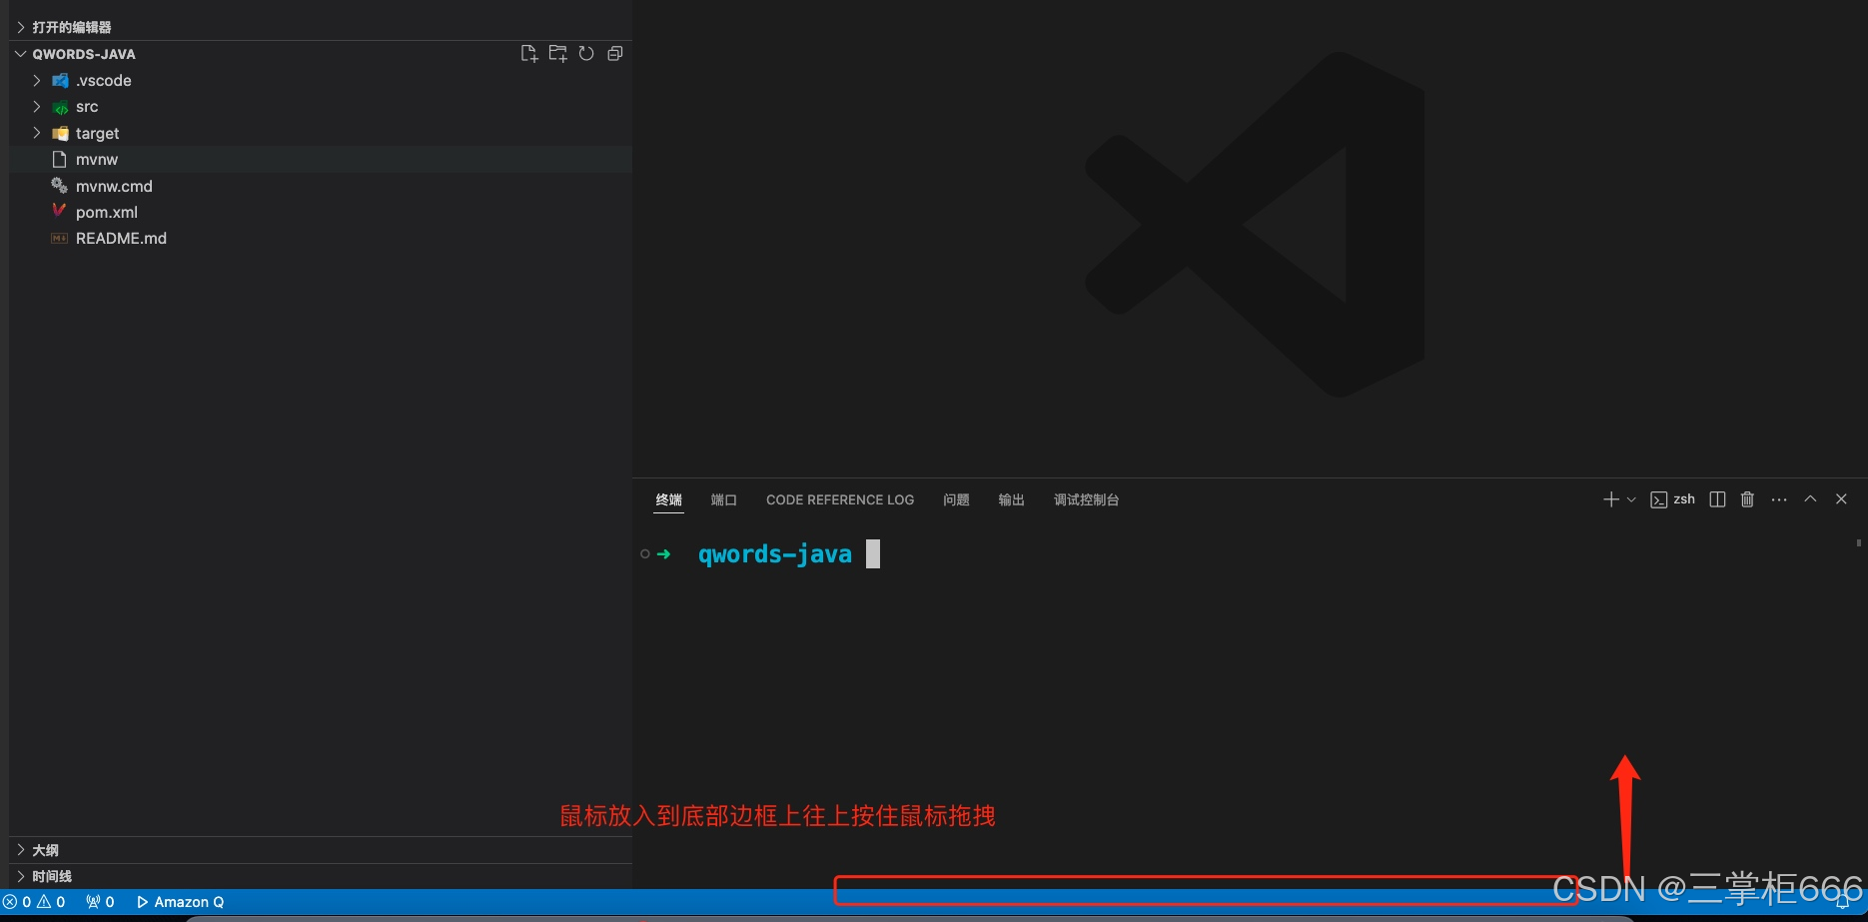Screen dimensions: 1868x922
Task: Maximize the panel with chevron up
Action: tap(1810, 499)
